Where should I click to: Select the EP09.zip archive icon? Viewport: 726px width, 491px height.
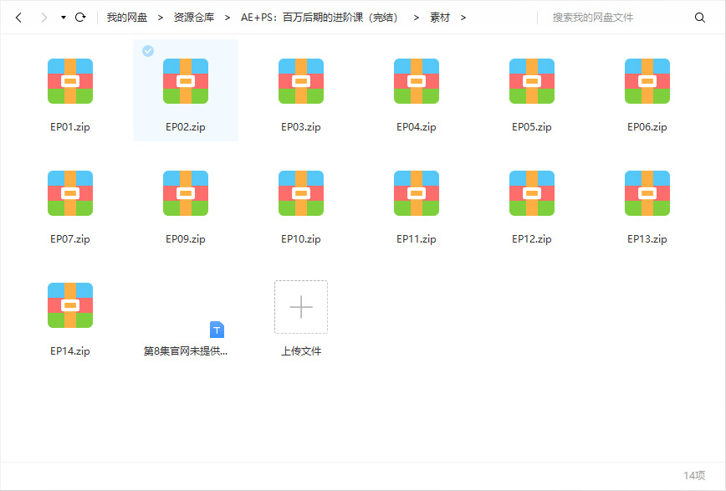tap(186, 193)
